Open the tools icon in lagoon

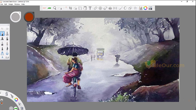click(7, 94)
